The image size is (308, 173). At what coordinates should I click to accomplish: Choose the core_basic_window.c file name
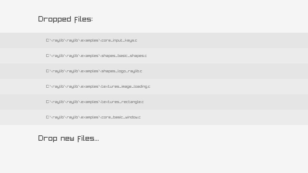[121, 117]
